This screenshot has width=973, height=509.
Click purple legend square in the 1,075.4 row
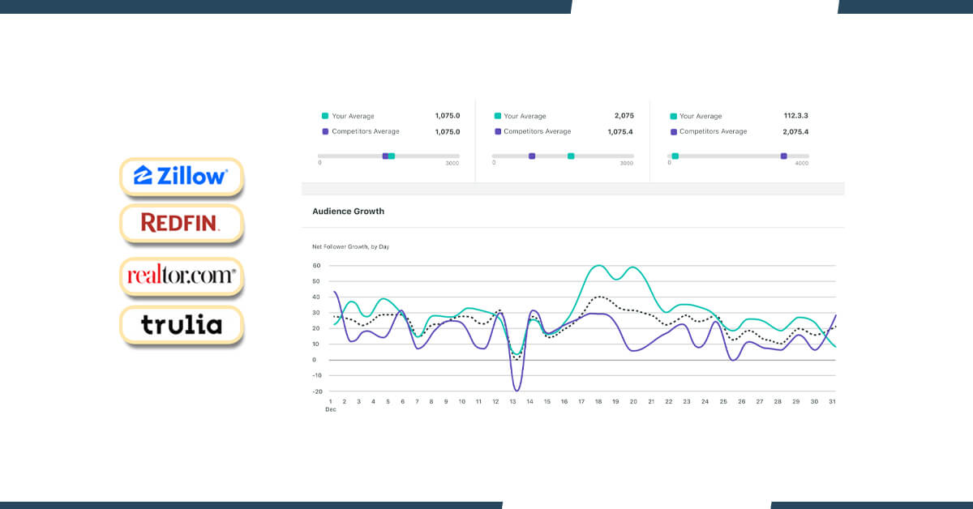click(x=498, y=131)
